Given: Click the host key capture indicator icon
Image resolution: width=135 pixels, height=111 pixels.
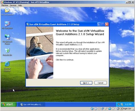Looking at the screenshot, I should click(x=122, y=108).
